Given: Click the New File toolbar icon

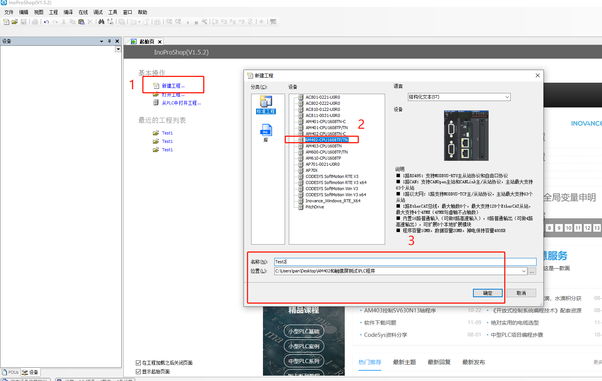Looking at the screenshot, I should click(x=6, y=22).
